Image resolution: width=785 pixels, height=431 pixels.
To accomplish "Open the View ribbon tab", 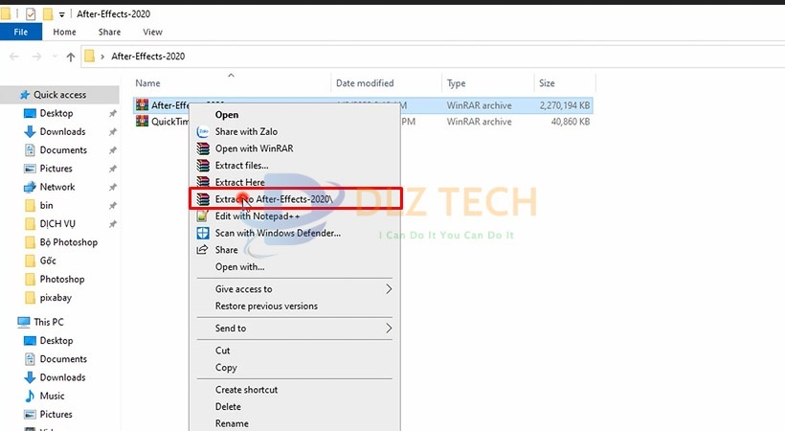I will coord(152,32).
